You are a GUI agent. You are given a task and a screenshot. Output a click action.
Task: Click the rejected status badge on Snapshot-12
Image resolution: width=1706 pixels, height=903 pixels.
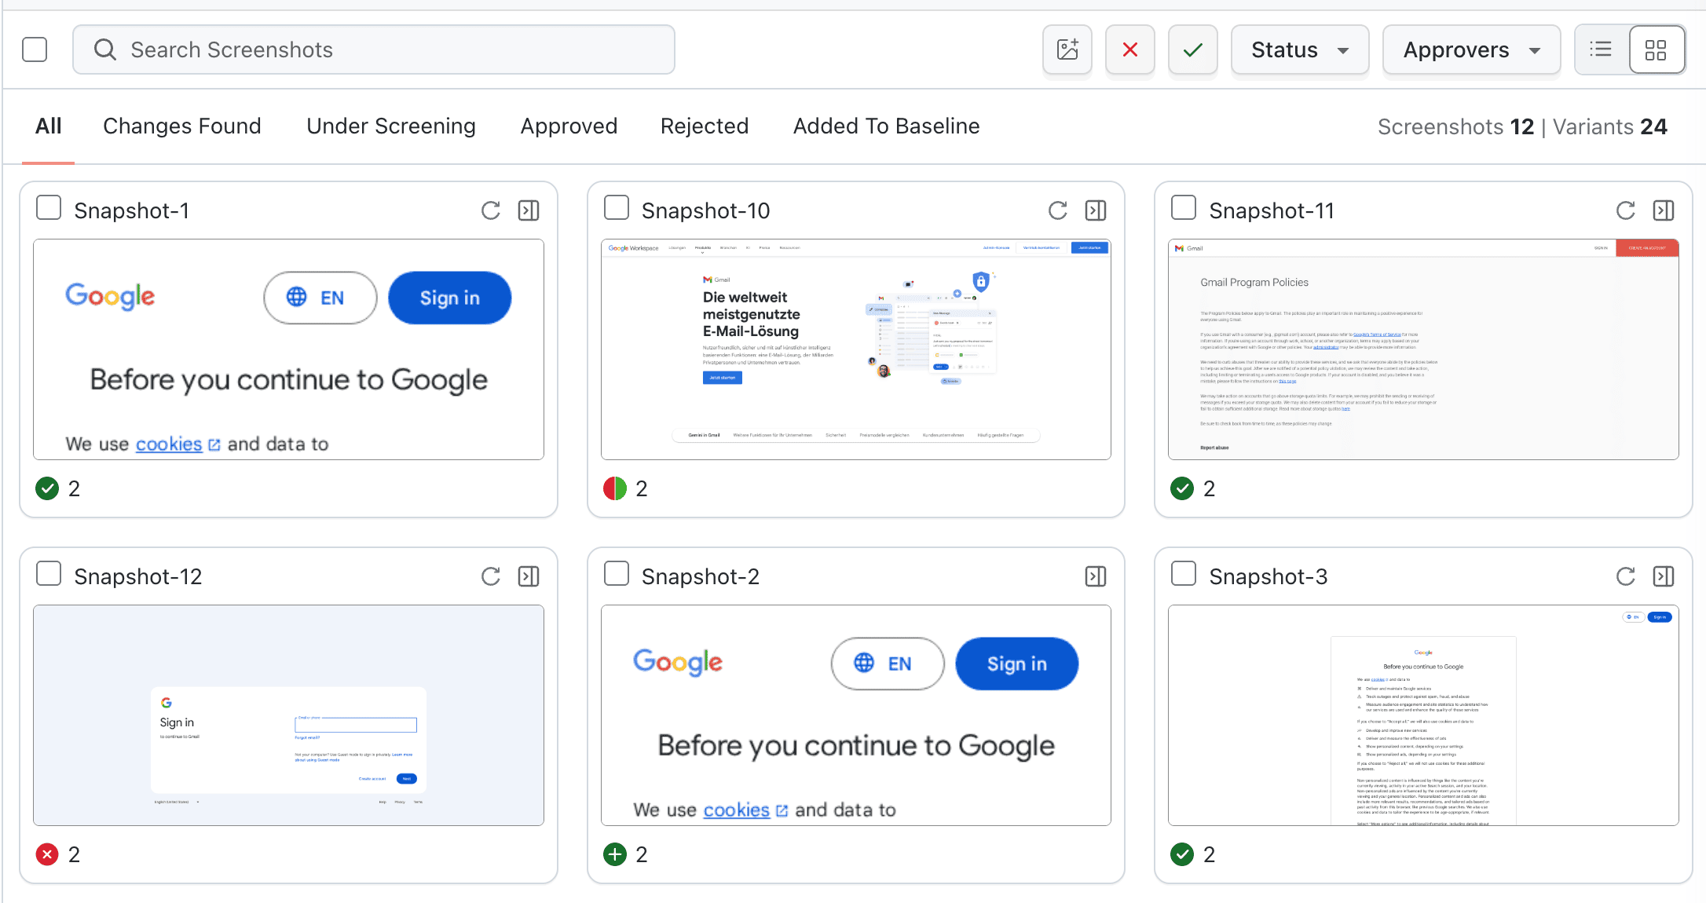click(47, 854)
